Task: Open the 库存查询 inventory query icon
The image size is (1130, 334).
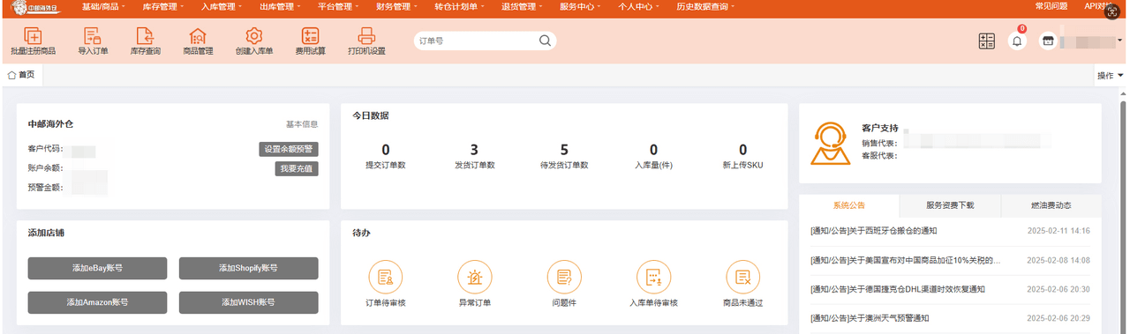Action: pyautogui.click(x=146, y=36)
